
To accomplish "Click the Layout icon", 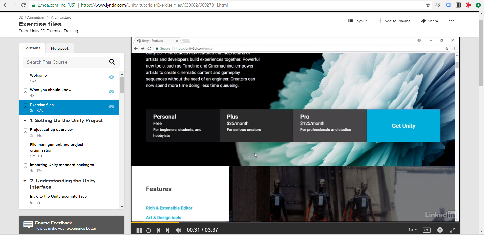I will point(350,21).
